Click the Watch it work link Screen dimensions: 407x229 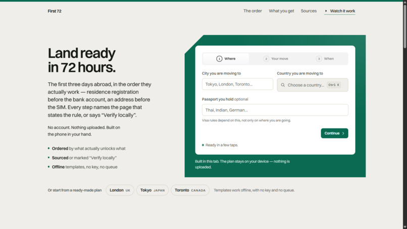point(339,11)
